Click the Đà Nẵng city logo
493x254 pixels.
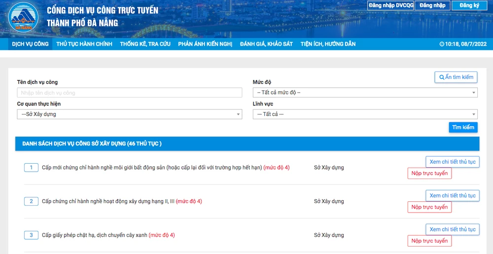pos(23,18)
